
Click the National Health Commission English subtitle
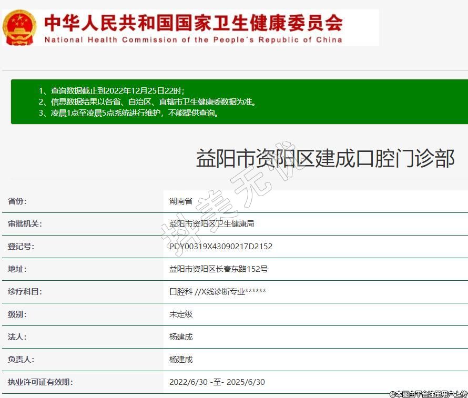point(193,40)
